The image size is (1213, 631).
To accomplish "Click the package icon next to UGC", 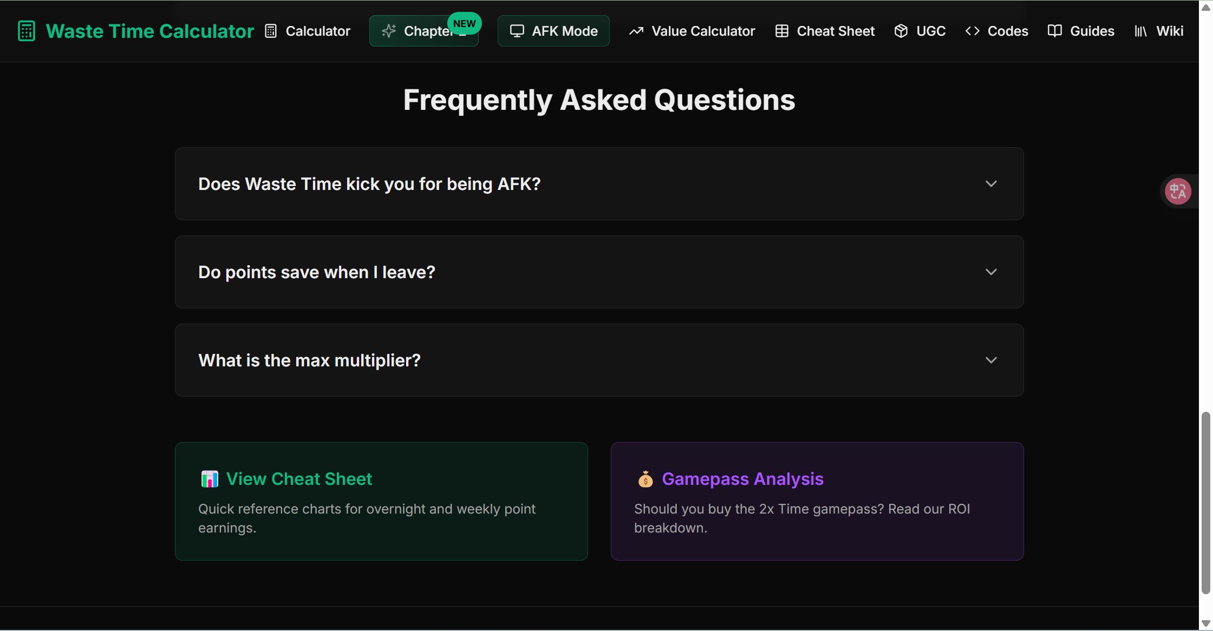I will (x=901, y=31).
